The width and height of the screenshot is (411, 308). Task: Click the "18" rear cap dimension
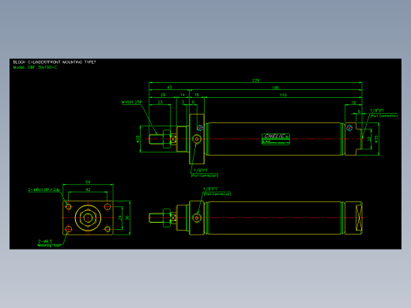click(353, 103)
